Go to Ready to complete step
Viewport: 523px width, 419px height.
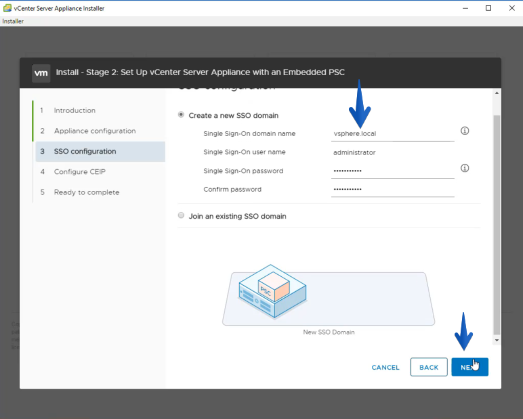[x=87, y=192]
